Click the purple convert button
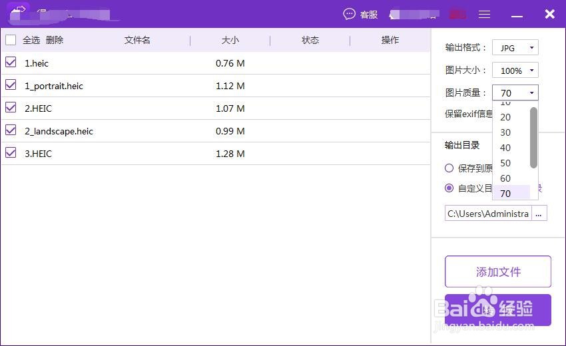This screenshot has height=346, width=566. (498, 310)
